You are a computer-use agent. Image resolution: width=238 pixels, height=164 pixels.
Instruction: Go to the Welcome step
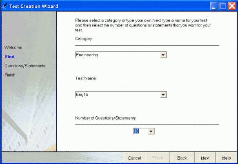click(13, 47)
